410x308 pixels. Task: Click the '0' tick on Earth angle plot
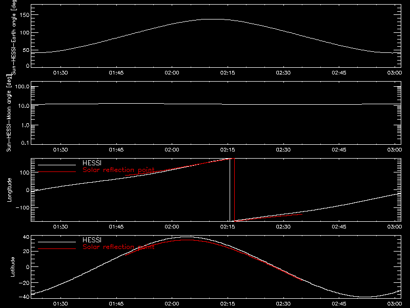(28, 66)
